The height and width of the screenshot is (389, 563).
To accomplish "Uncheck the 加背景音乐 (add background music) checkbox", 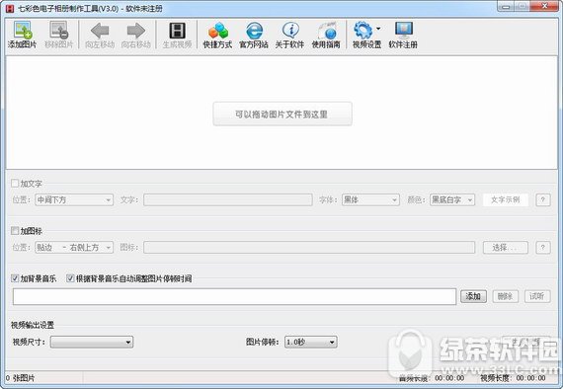I will pyautogui.click(x=15, y=278).
